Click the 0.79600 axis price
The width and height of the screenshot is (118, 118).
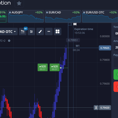click(105, 84)
